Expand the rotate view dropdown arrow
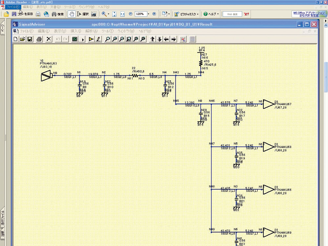 (169, 14)
